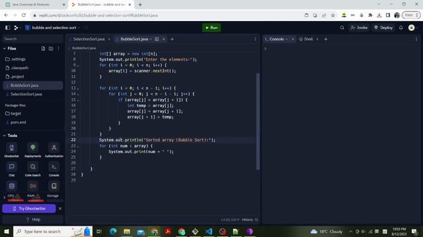Fold the outer for loop at line 13

pos(78,88)
